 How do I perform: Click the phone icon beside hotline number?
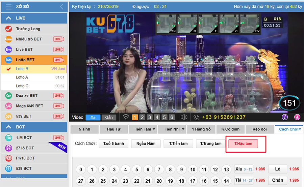tap(196, 117)
